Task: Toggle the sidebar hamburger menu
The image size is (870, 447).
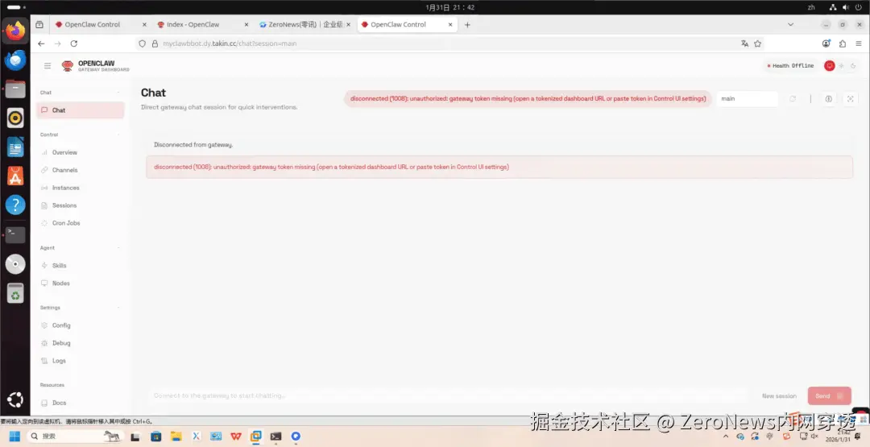Action: coord(48,66)
